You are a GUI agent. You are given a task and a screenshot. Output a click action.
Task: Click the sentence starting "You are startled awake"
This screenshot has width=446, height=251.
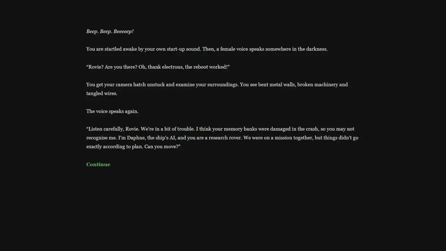144,49
